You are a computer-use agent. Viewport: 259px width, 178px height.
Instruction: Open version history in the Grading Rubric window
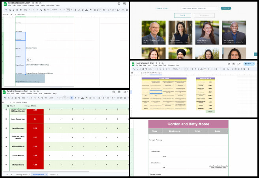[x=229, y=64]
